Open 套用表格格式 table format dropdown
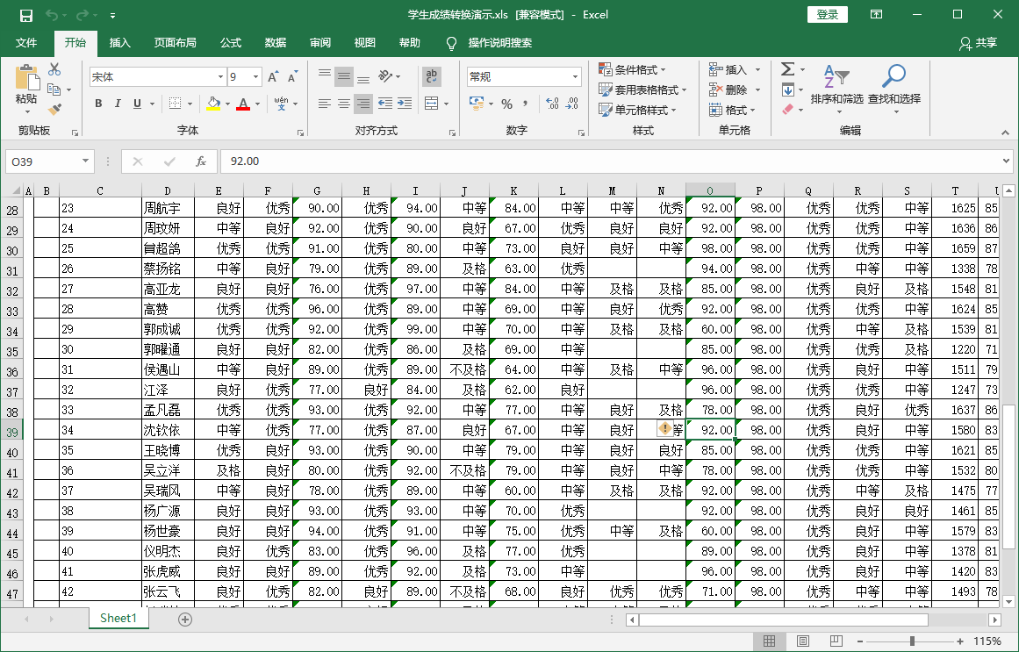This screenshot has width=1019, height=652. tap(642, 90)
